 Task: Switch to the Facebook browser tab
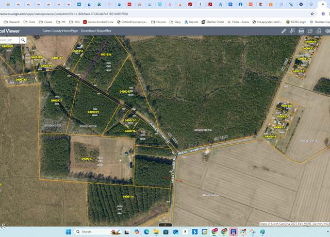pos(240,4)
